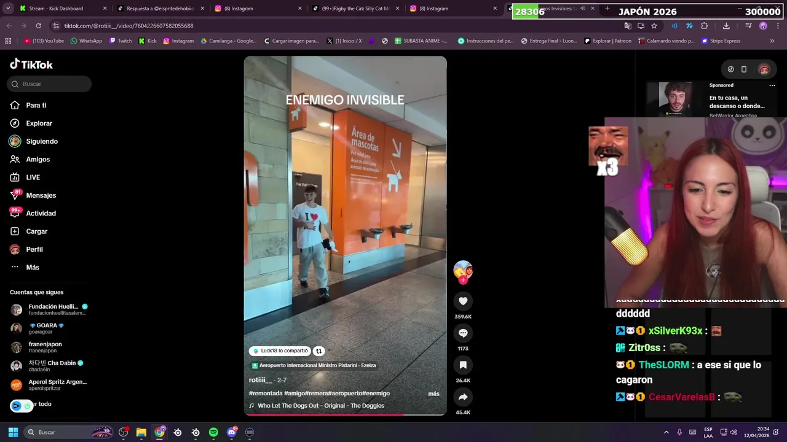The width and height of the screenshot is (787, 442).
Task: Click the TikTok logo
Action: pos(31,64)
